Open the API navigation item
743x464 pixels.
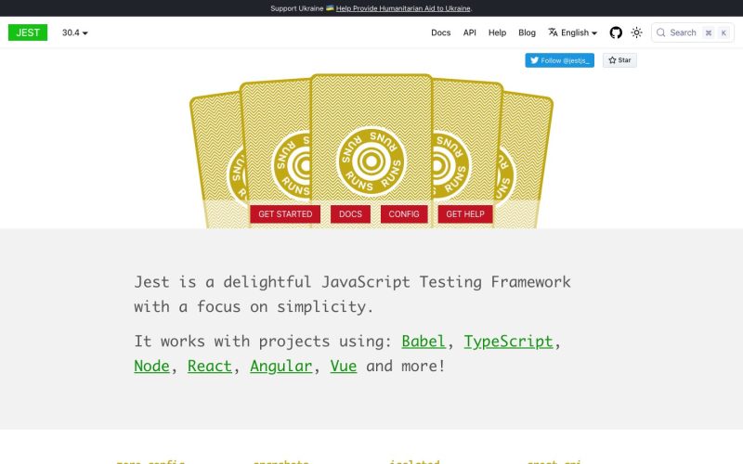coord(470,32)
